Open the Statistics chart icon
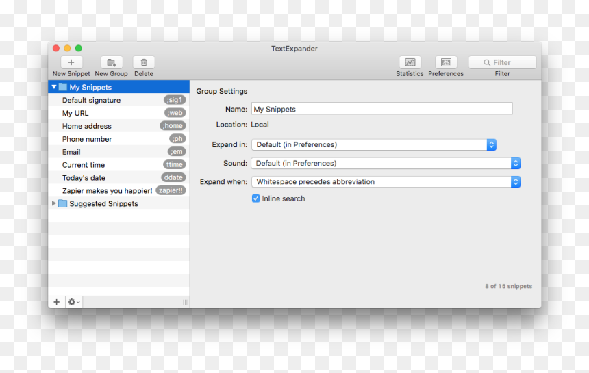Screen dimensions: 589x373 pos(410,62)
